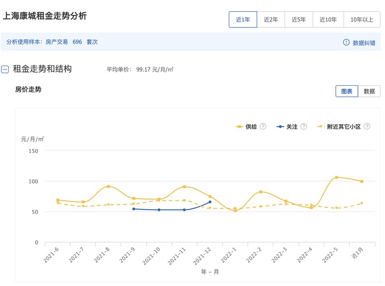Click the 150 y-axis value
This screenshot has height=286, width=385.
coord(33,151)
